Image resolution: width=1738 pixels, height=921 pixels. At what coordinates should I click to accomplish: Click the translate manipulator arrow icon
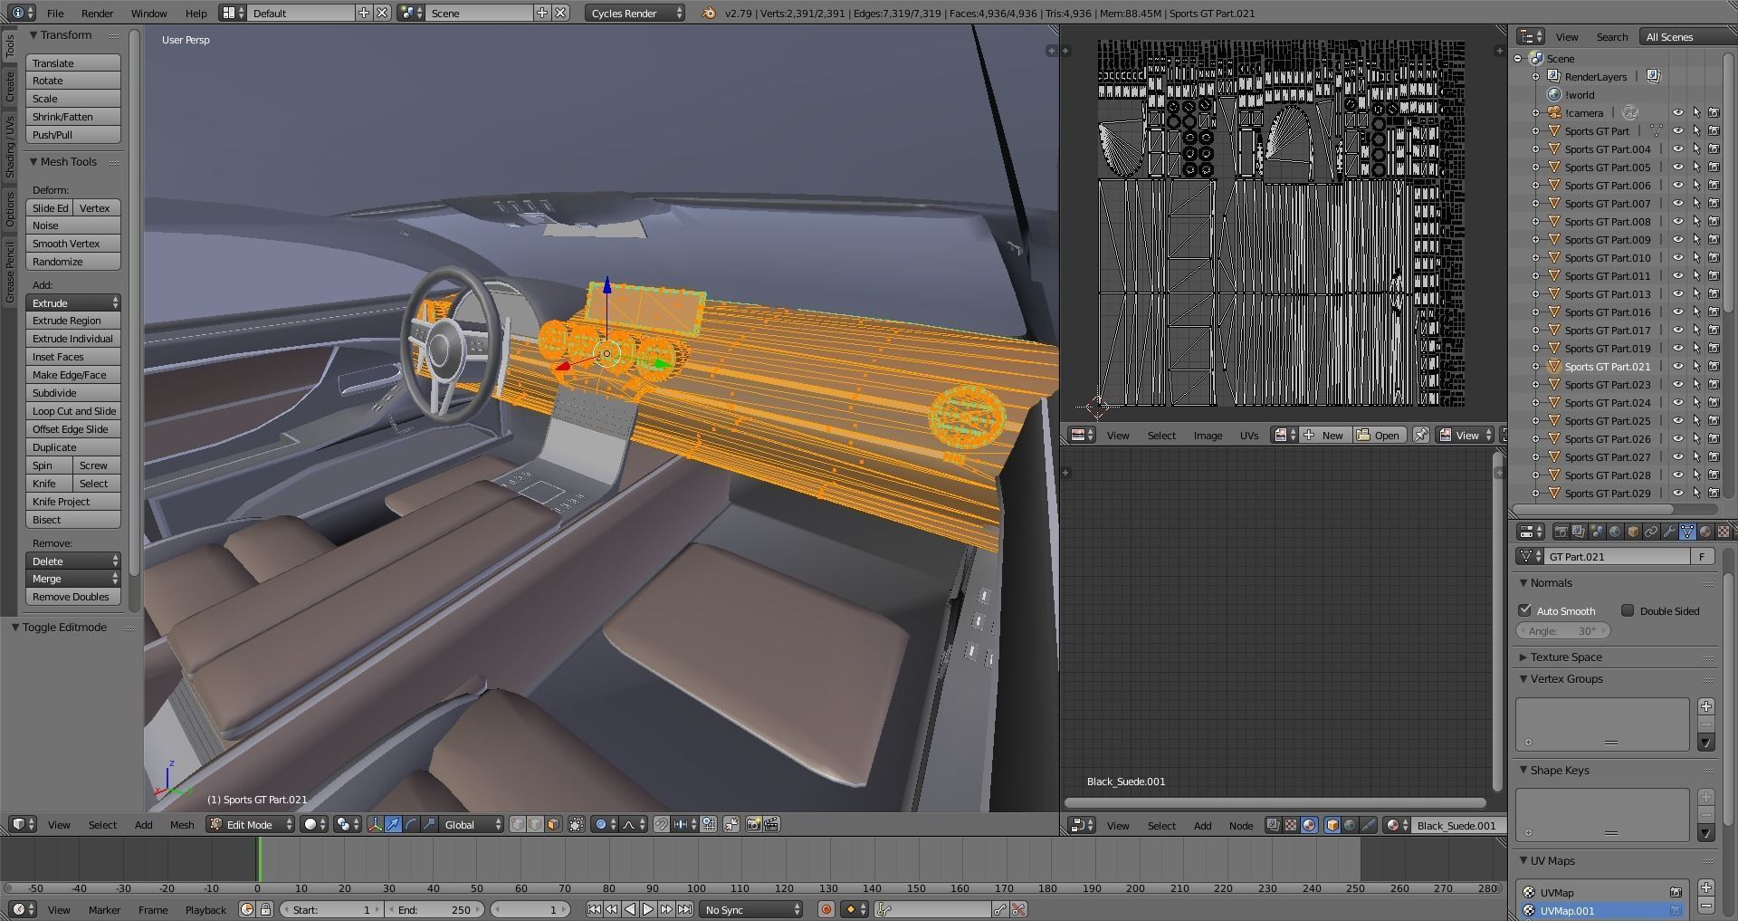[x=393, y=824]
